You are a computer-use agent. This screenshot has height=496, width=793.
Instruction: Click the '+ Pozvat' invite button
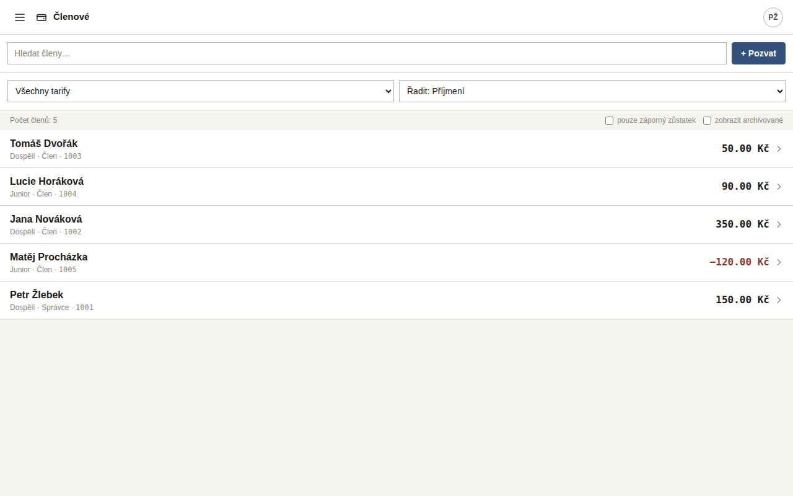[x=758, y=53]
